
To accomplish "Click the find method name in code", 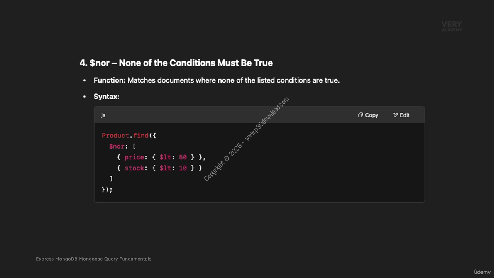I will pos(141,136).
